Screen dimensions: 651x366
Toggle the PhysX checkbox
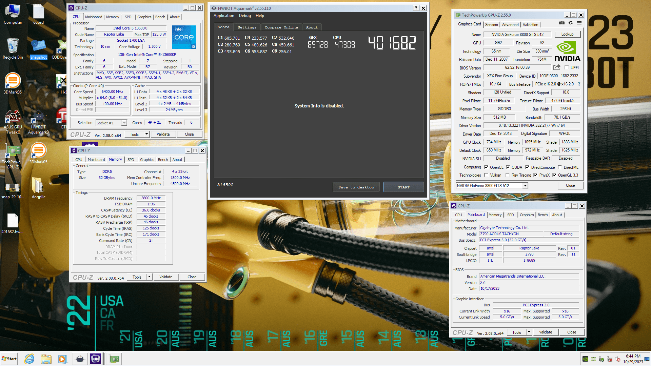[x=535, y=175]
